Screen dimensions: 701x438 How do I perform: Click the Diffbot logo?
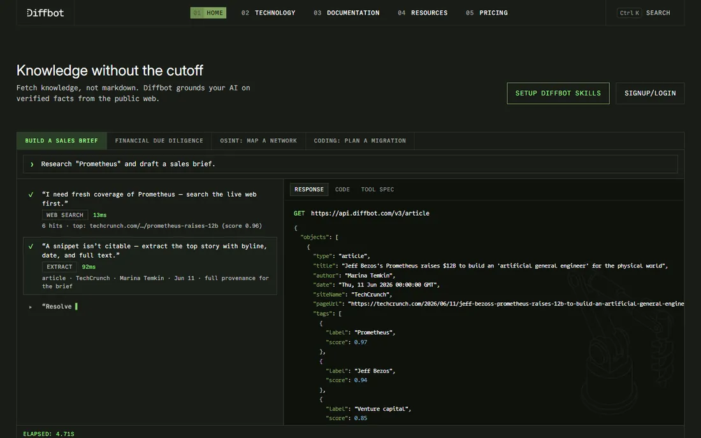tap(45, 13)
